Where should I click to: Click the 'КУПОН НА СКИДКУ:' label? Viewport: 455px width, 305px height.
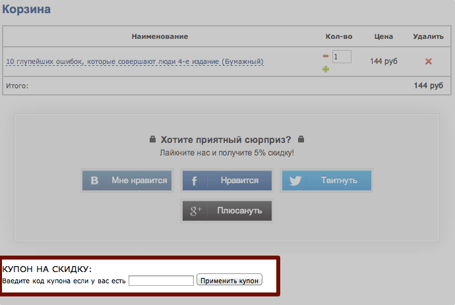pos(47,269)
